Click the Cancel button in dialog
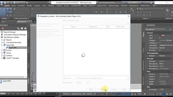This screenshot has width=173, height=97. tap(113, 89)
